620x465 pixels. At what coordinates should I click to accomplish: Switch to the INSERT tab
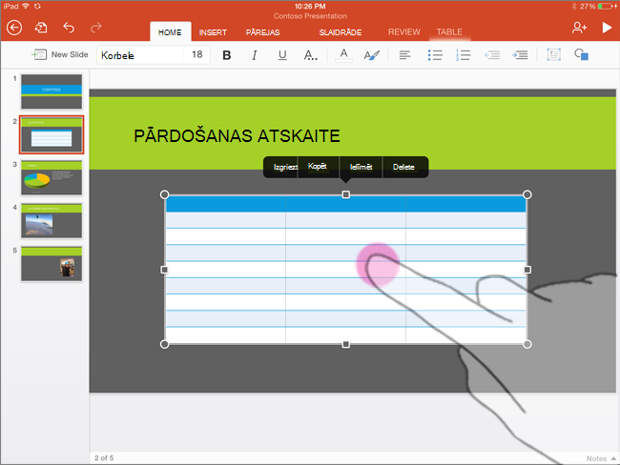(213, 32)
